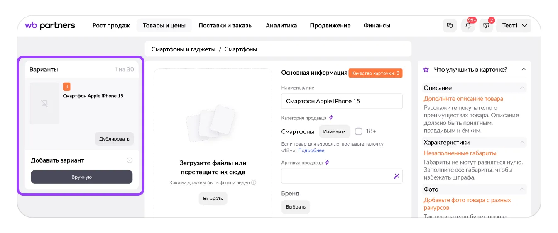Click the Подробнее link

pos(311,150)
